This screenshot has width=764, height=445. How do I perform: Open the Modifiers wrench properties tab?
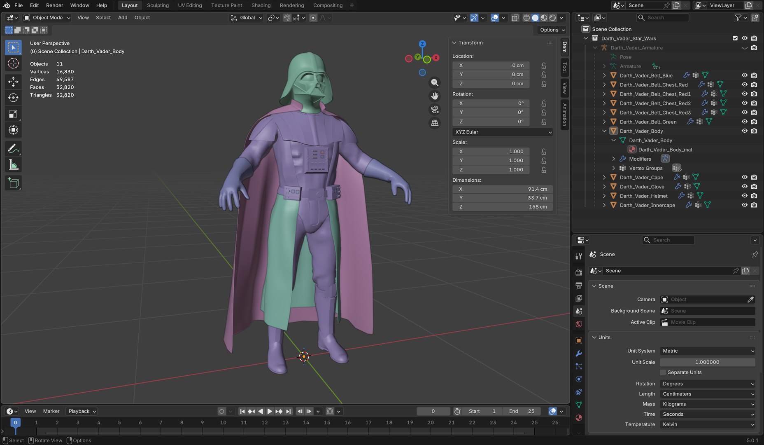click(x=579, y=353)
